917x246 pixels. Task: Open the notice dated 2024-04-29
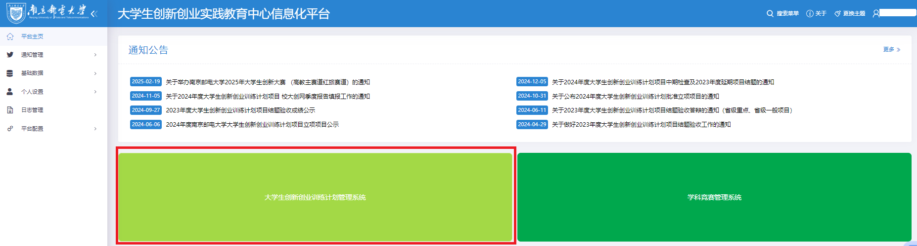point(641,125)
